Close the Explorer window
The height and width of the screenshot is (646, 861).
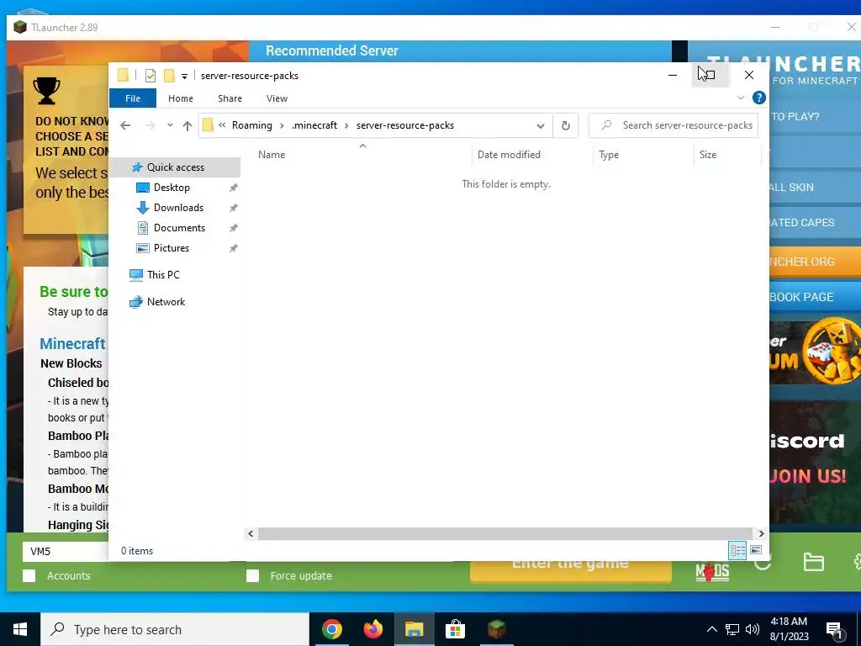point(749,75)
